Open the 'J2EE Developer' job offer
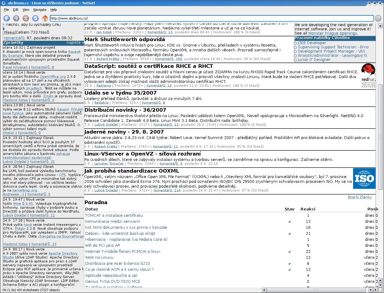This screenshot has width=384, height=293. point(312,43)
